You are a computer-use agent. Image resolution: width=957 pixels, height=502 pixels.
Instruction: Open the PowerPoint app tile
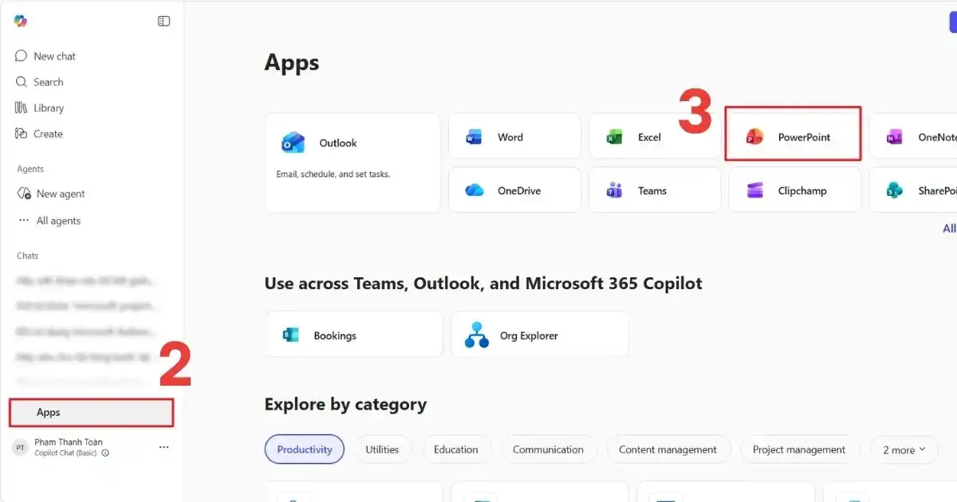click(x=794, y=137)
